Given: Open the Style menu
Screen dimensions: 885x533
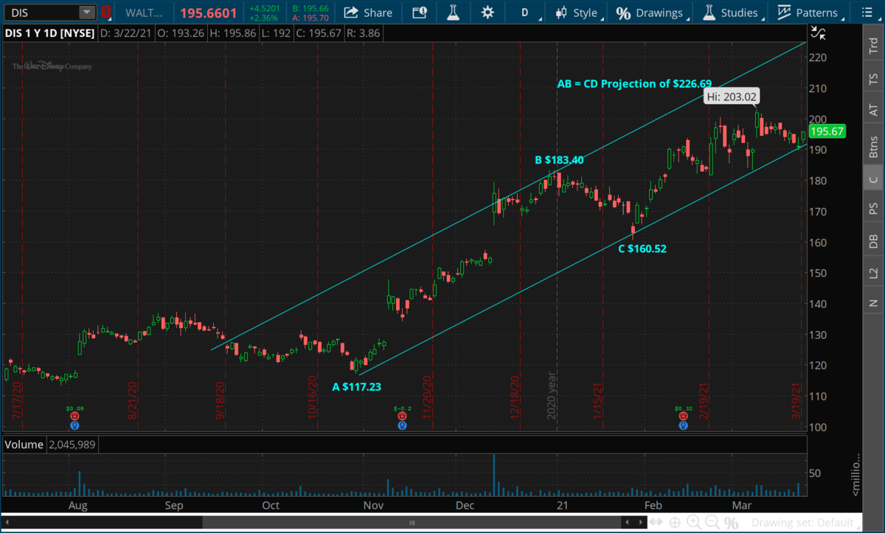Looking at the screenshot, I should [577, 13].
